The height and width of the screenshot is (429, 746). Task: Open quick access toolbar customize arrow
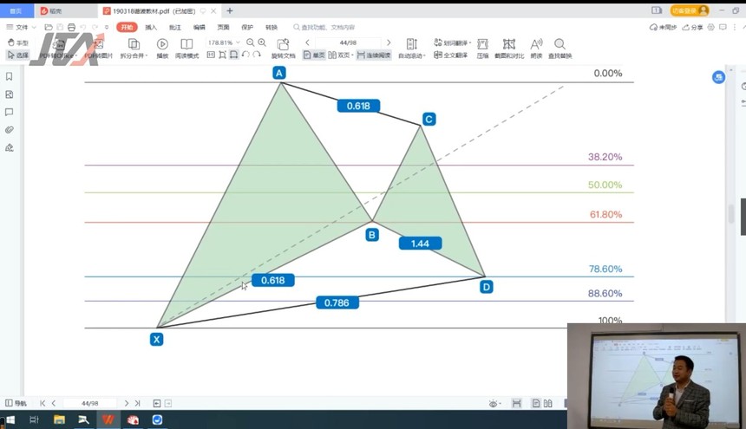click(107, 28)
